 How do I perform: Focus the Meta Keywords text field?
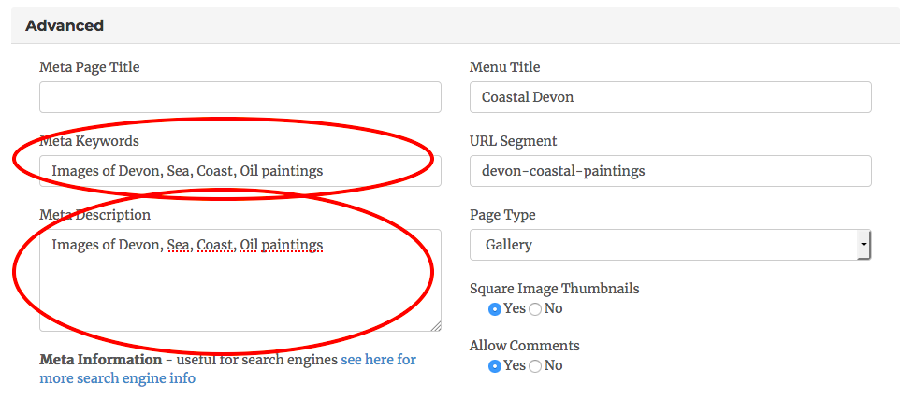pyautogui.click(x=240, y=171)
